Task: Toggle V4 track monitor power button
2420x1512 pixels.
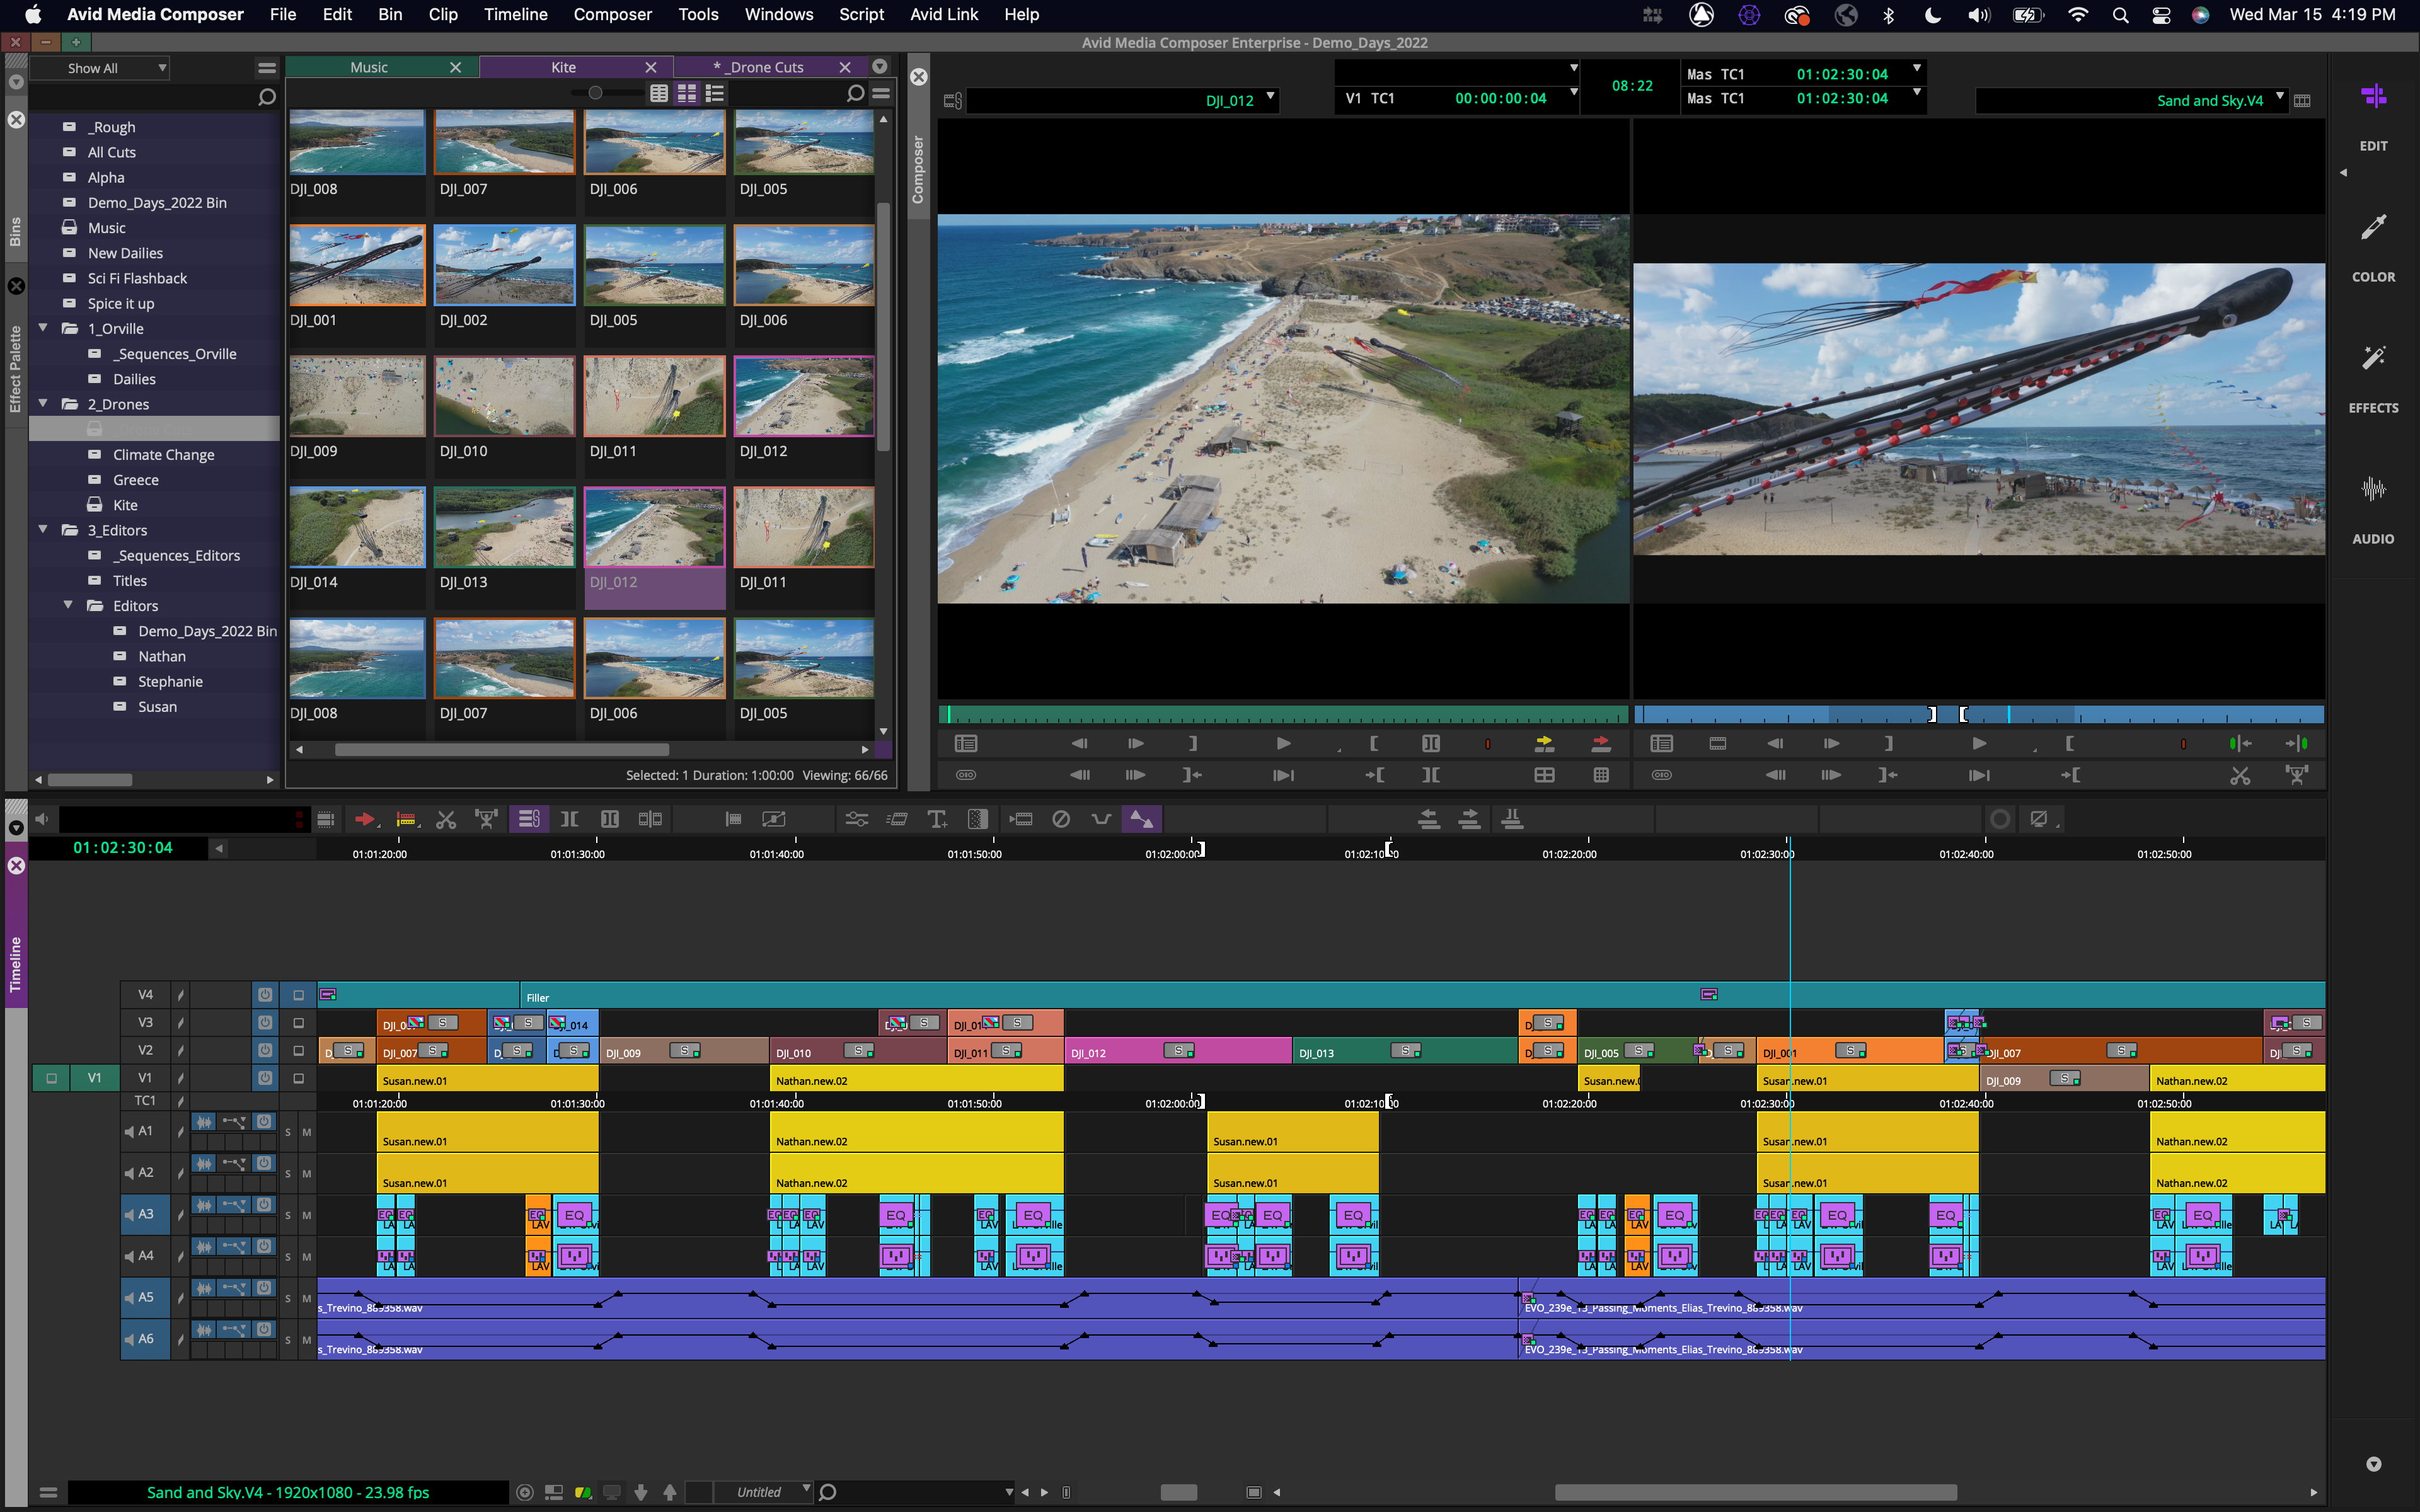Action: [x=265, y=994]
